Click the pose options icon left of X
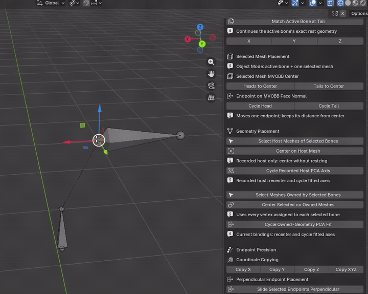This screenshot has width=368, height=294. [335, 14]
